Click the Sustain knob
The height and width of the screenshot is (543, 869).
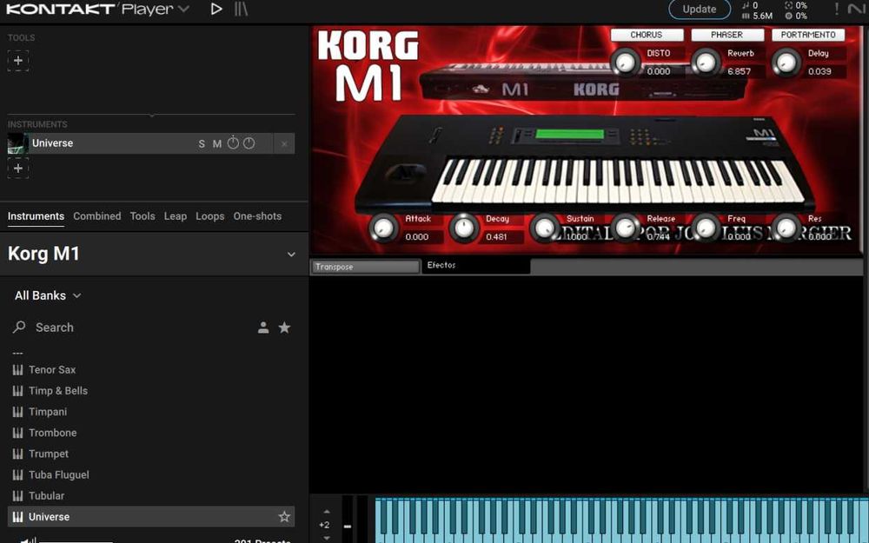[x=544, y=228]
